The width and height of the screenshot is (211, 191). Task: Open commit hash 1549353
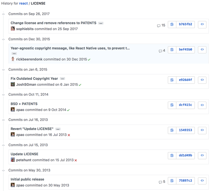pyautogui.click(x=186, y=130)
